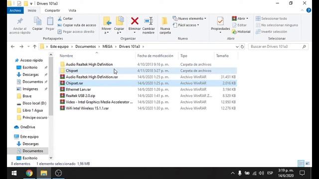
Task: Click Invertir selección
Action: (x=271, y=32)
